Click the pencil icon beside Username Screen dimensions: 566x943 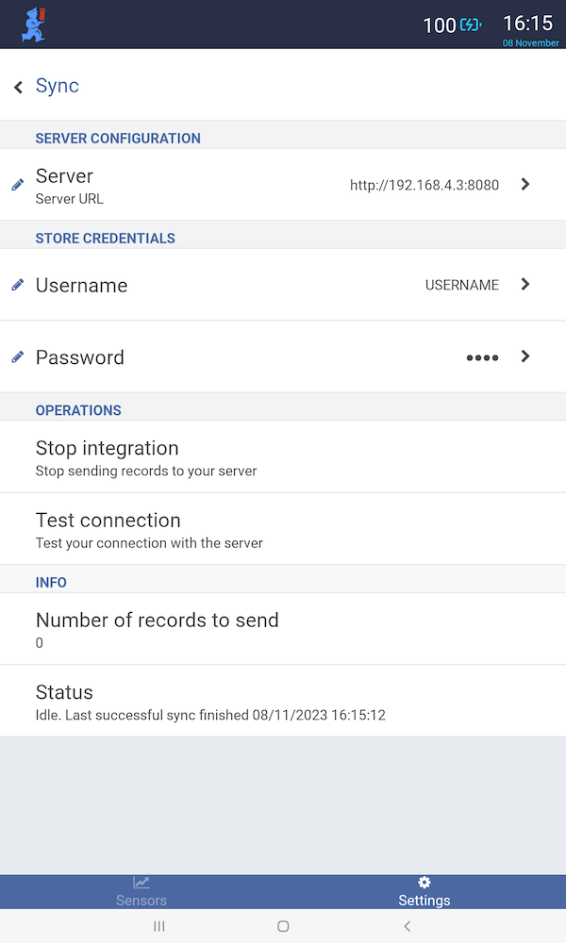(x=18, y=285)
